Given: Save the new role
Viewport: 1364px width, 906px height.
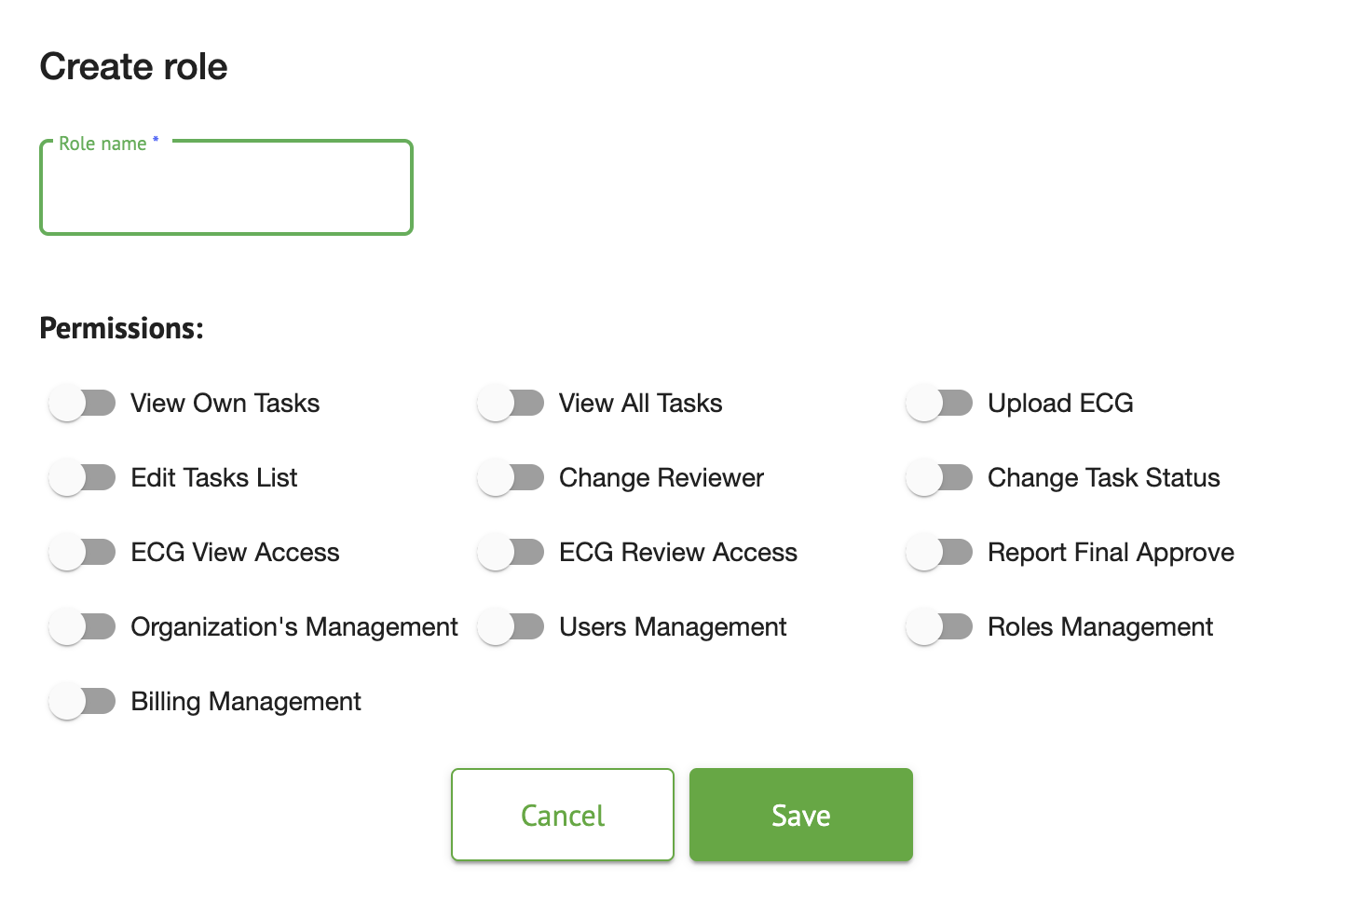Looking at the screenshot, I should (x=800, y=815).
